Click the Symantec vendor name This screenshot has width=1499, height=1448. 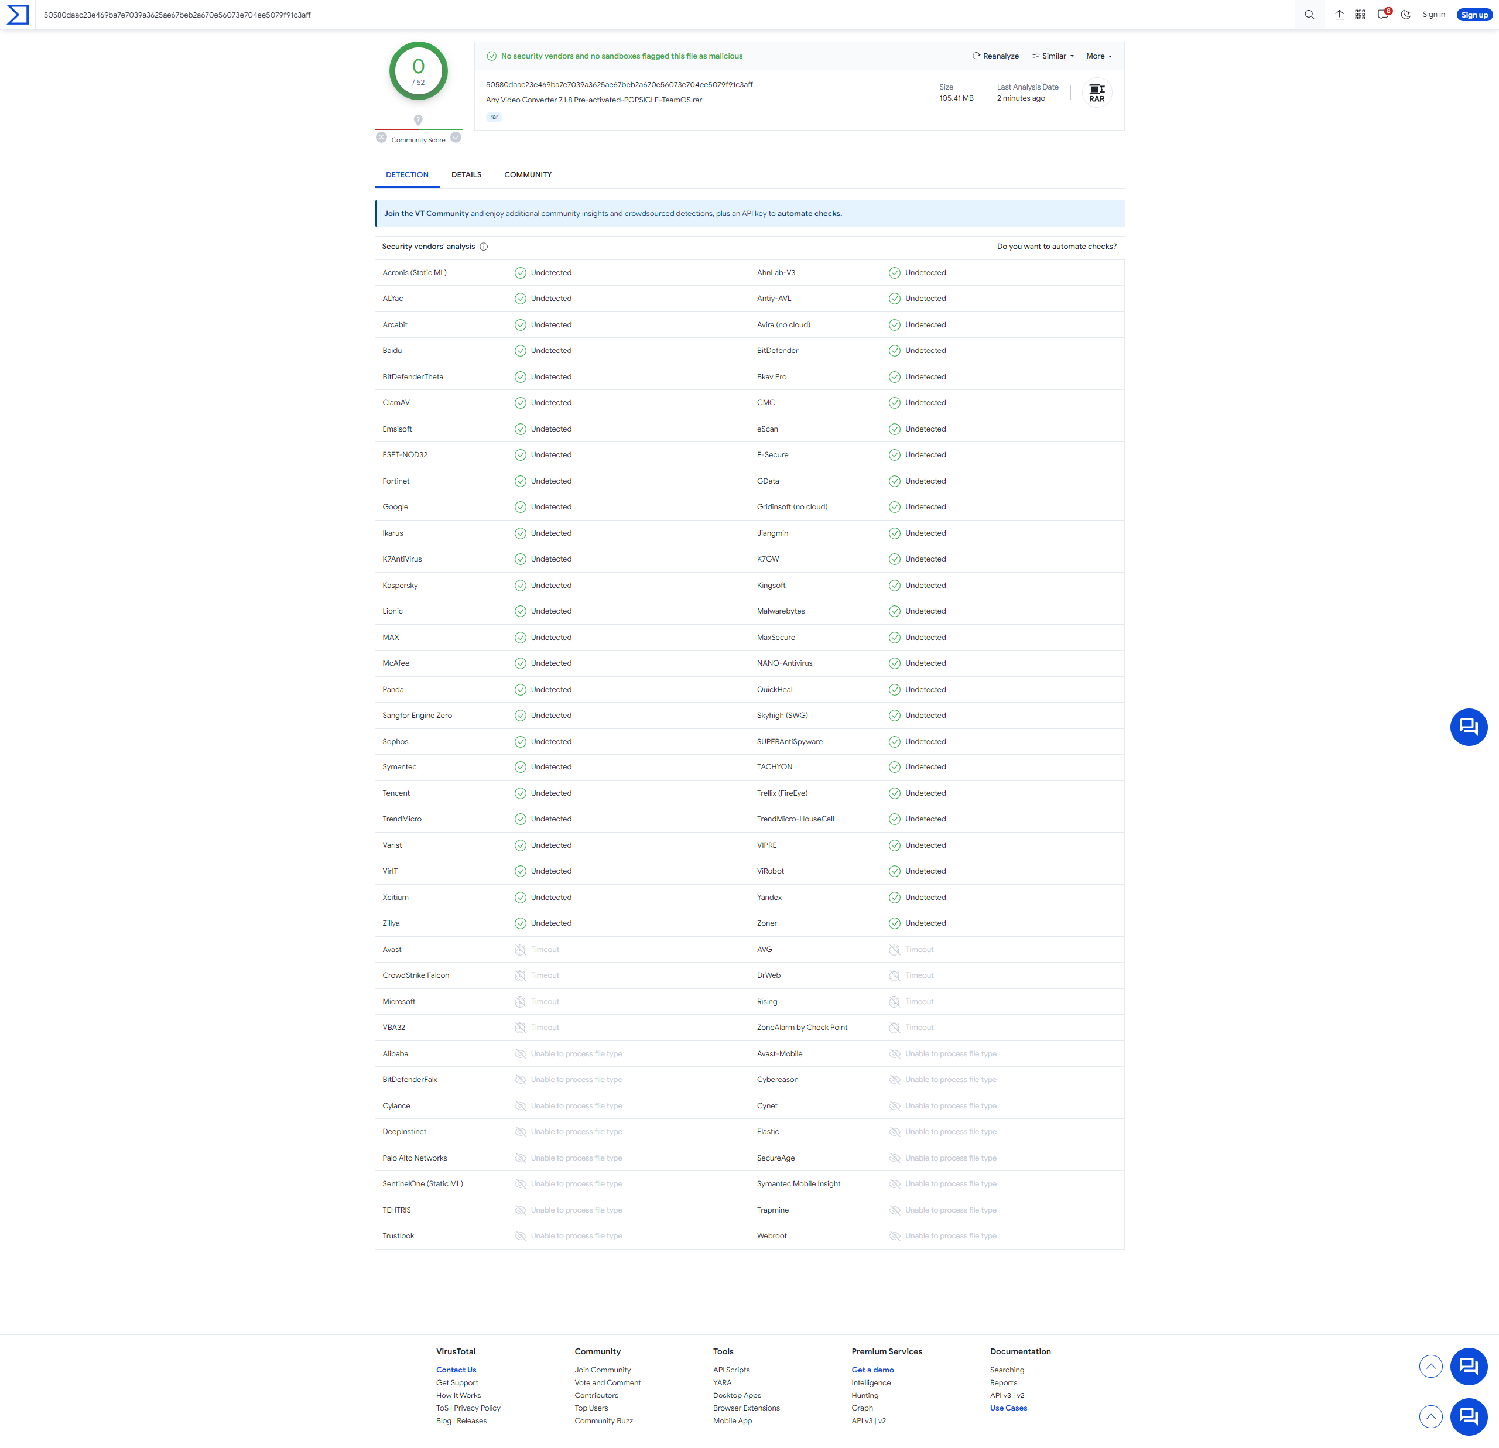[399, 766]
